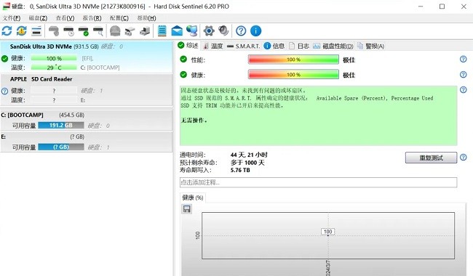The height and width of the screenshot is (276, 473).
Task: Click the C: [BOOTCAMP] text beside 温度
Action: 100,68
